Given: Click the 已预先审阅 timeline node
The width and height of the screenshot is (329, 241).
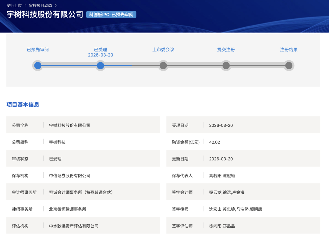Looking at the screenshot, I should coord(37,65).
